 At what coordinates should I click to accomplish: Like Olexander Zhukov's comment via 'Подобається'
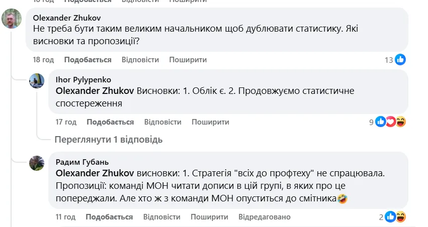click(x=88, y=60)
